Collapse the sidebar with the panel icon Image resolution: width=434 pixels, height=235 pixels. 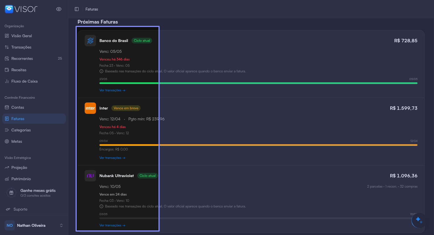pyautogui.click(x=77, y=9)
